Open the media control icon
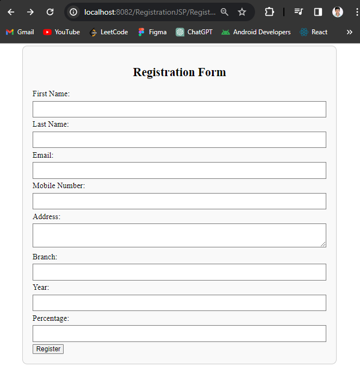This screenshot has width=360, height=367. pyautogui.click(x=299, y=12)
